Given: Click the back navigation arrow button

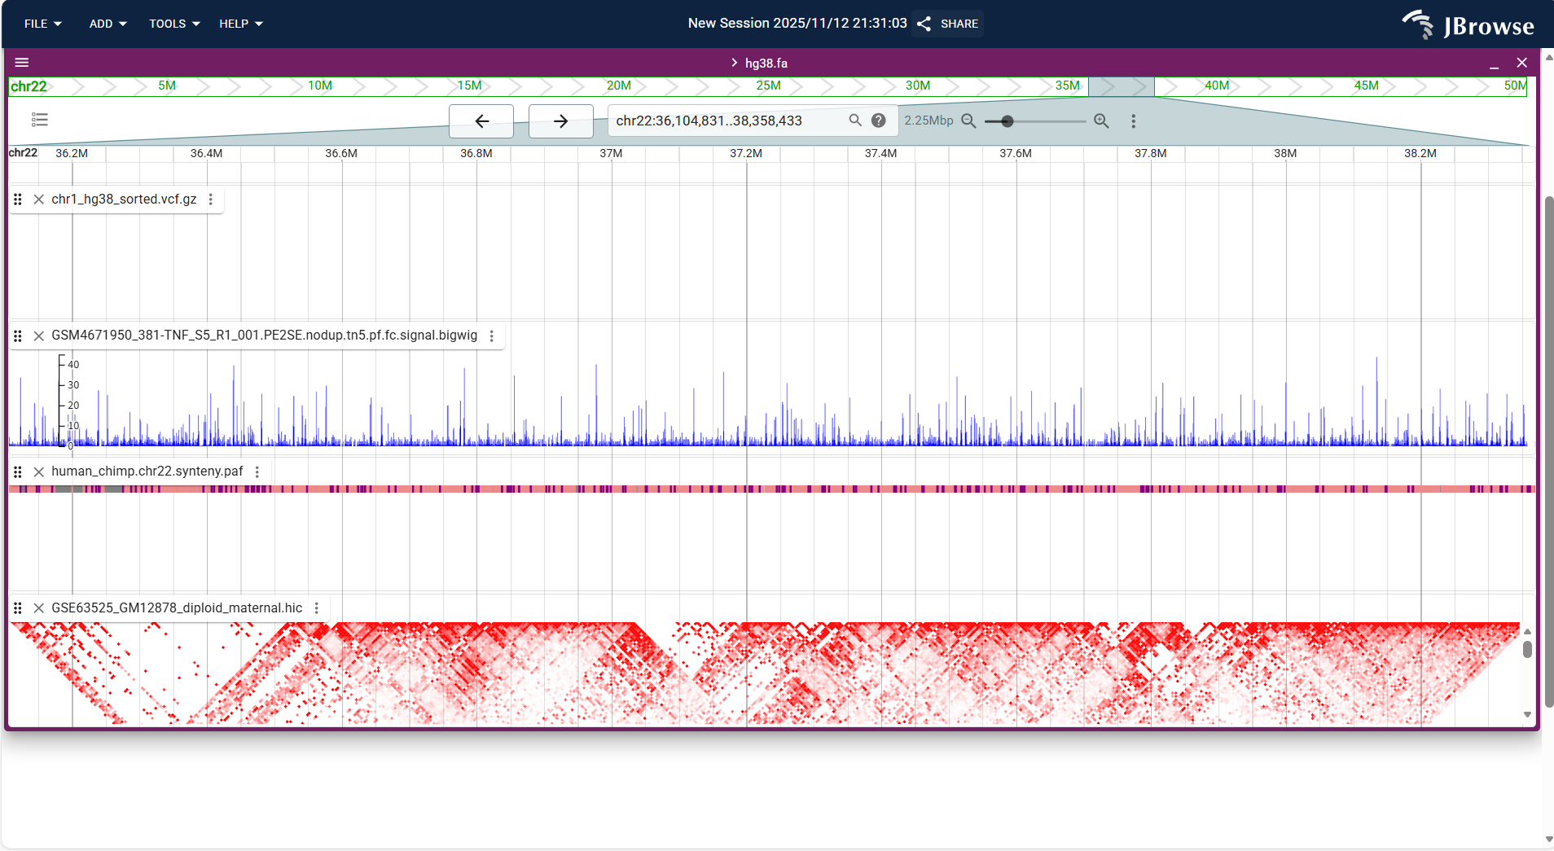Looking at the screenshot, I should 481,121.
